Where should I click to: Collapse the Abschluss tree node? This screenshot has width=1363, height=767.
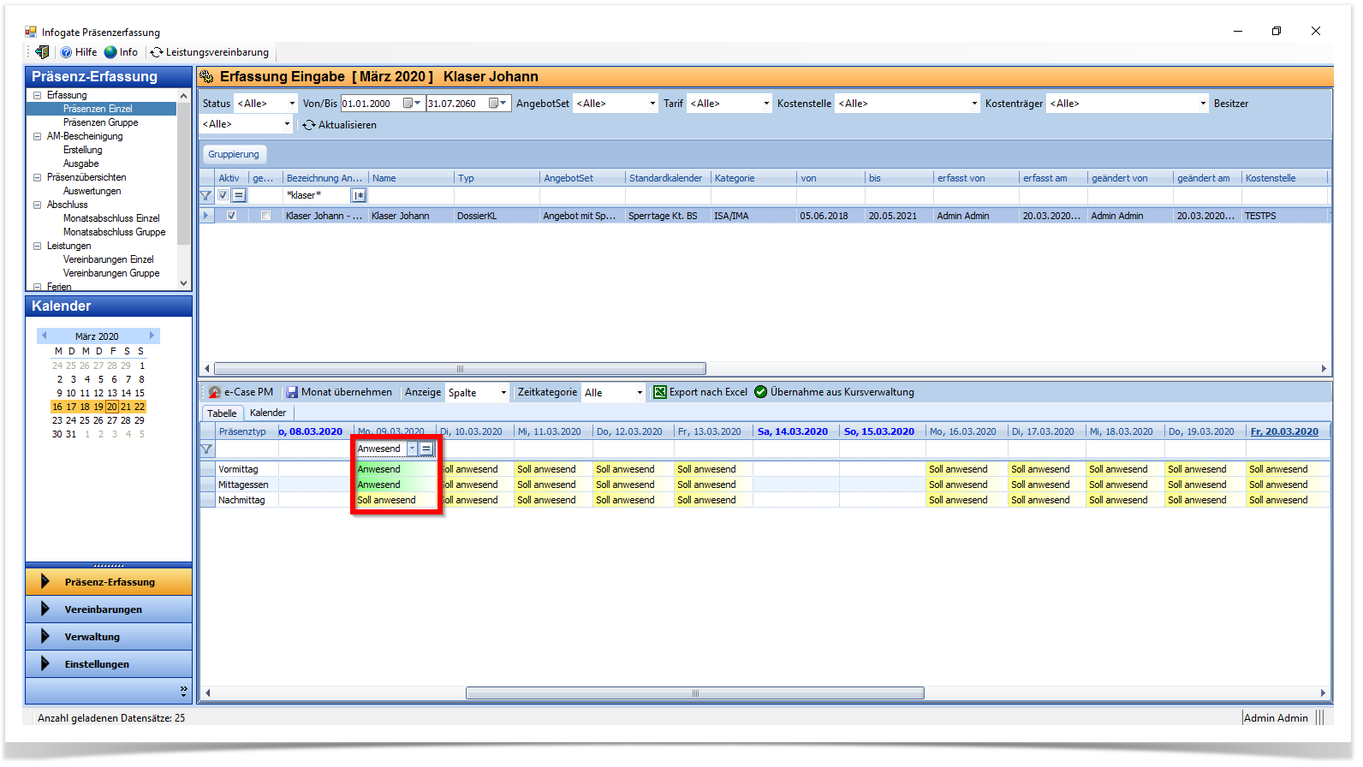[38, 205]
